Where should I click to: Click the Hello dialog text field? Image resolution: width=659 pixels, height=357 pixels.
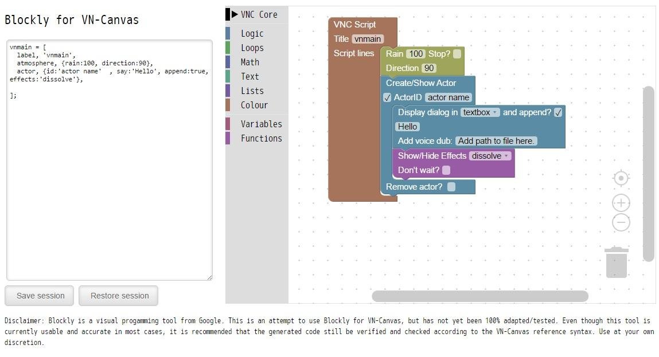407,127
